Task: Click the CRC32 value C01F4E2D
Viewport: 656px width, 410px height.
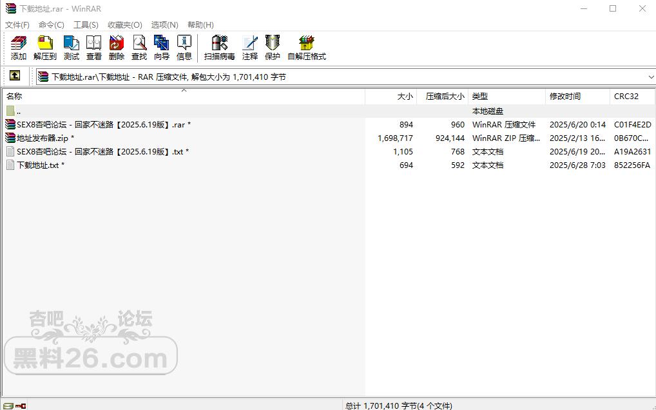Action: point(633,125)
